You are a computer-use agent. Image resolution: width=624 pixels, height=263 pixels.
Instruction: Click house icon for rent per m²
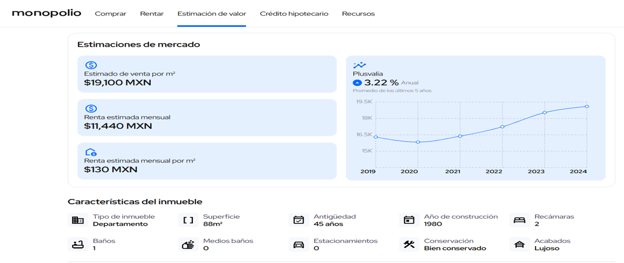coord(91,153)
